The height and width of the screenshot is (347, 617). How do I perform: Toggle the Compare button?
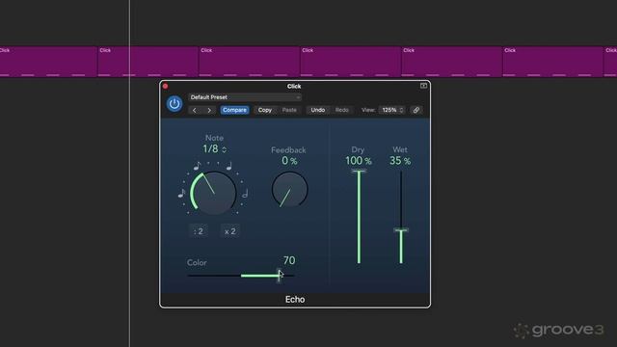pos(234,110)
